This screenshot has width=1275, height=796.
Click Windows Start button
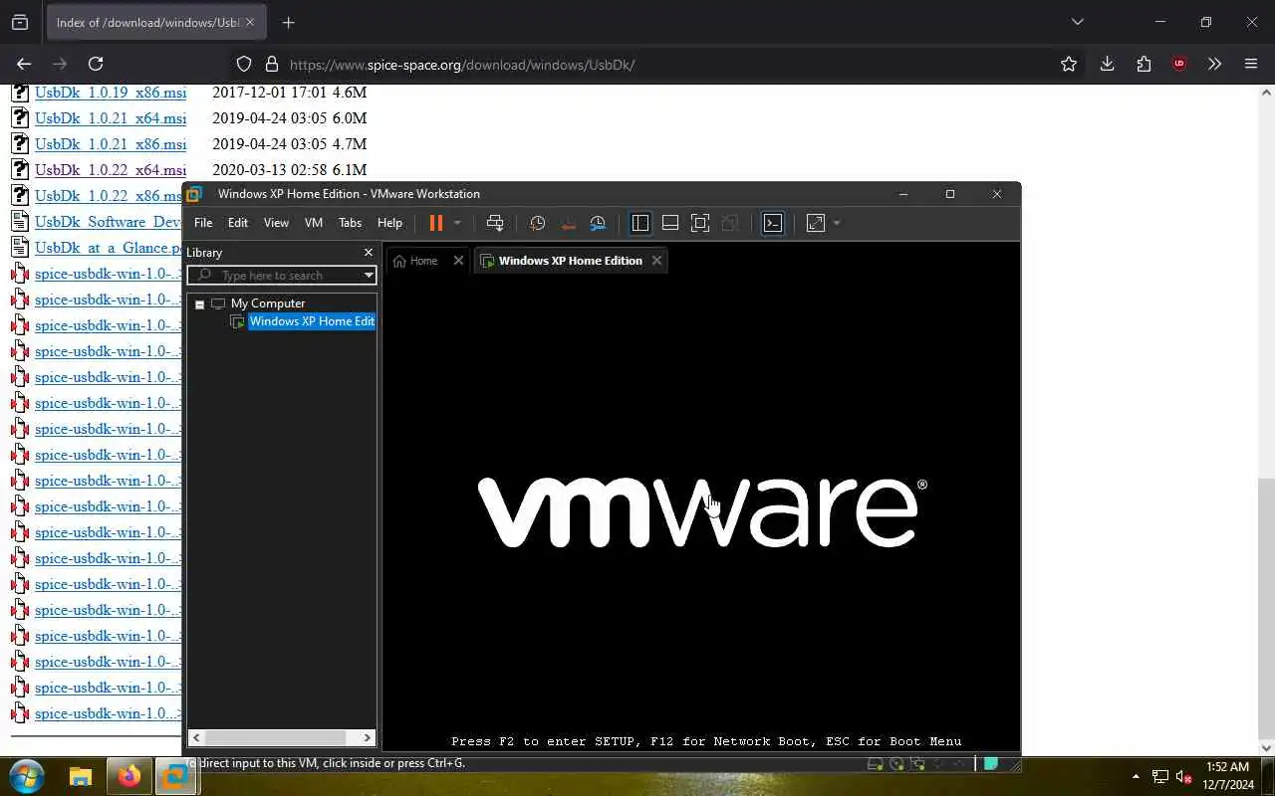tap(27, 776)
